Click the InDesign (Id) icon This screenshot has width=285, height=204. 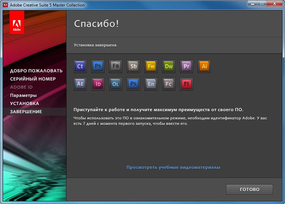[x=98, y=84]
